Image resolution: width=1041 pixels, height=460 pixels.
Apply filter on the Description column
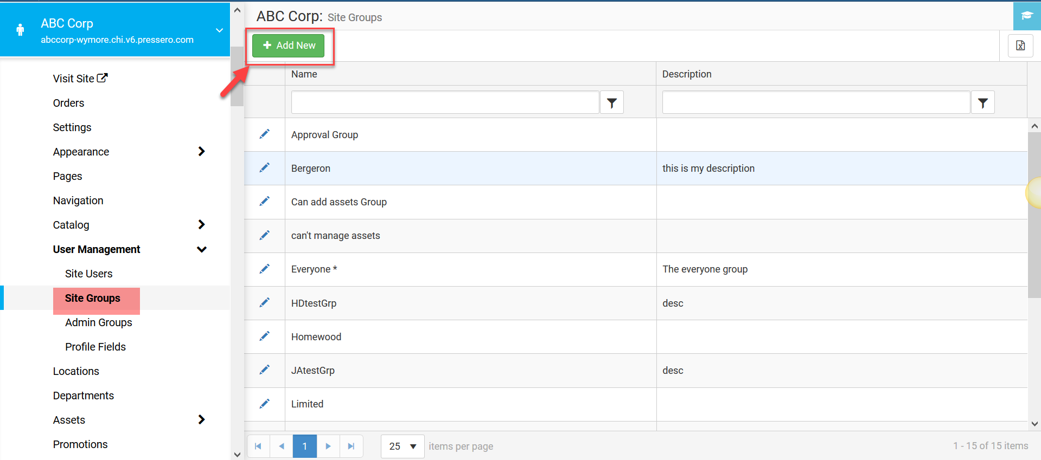coord(982,102)
